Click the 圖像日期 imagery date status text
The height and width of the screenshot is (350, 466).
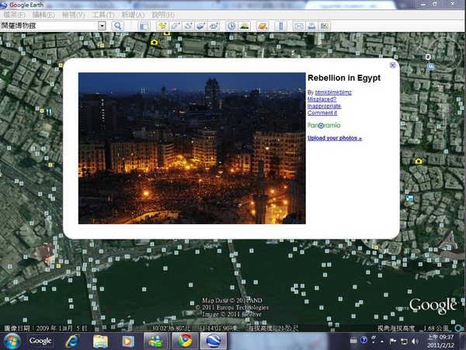pyautogui.click(x=46, y=328)
